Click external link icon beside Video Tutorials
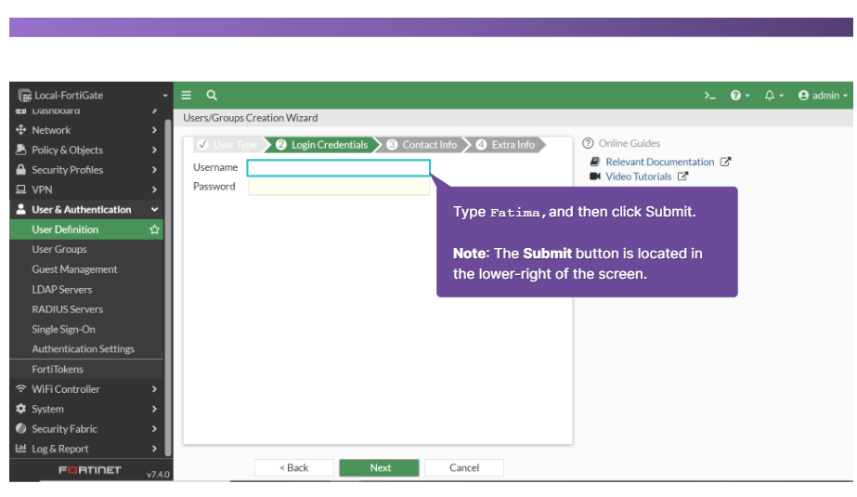This screenshot has width=857, height=497. 682,177
